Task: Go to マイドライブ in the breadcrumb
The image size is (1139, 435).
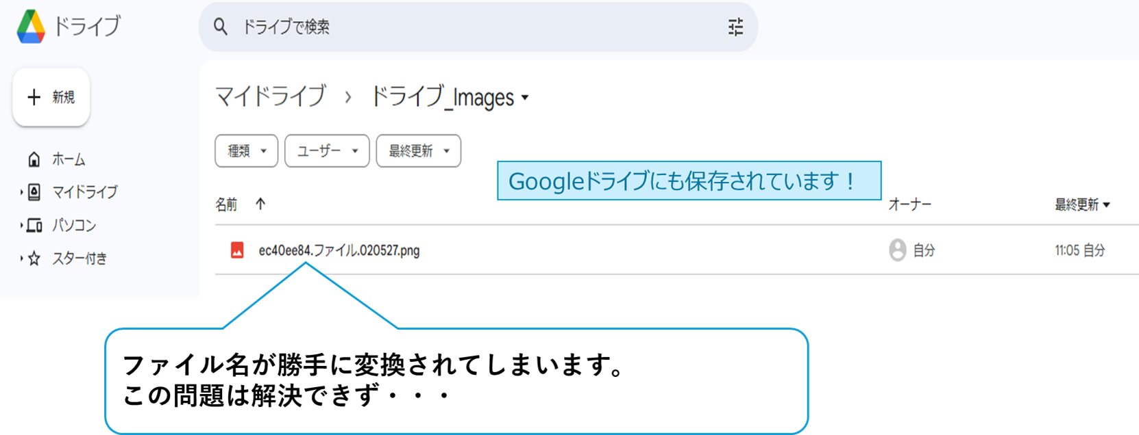Action: pyautogui.click(x=271, y=96)
